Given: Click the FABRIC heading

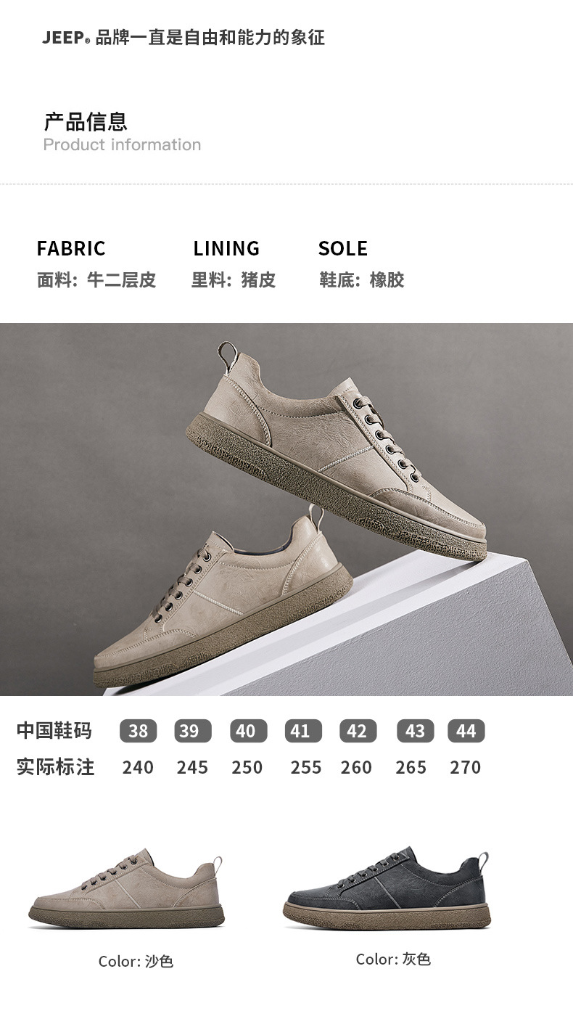Looking at the screenshot, I should (71, 248).
